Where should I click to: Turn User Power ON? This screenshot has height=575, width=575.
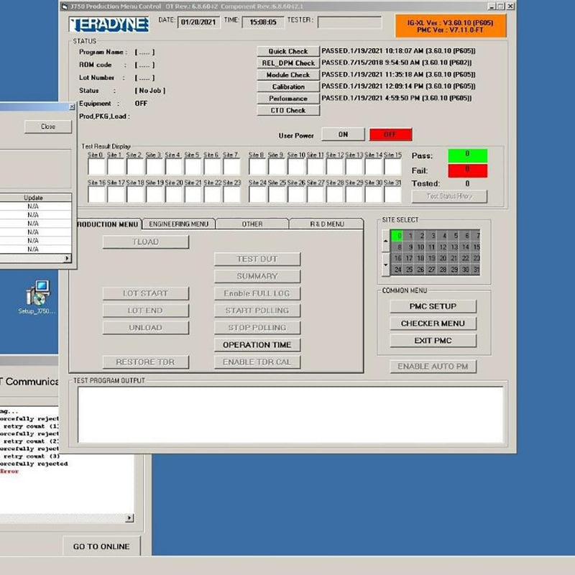343,134
